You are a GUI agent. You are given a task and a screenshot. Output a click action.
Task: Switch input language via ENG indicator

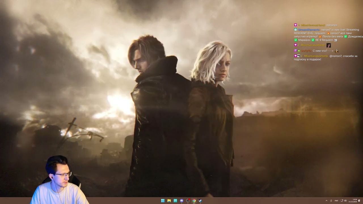[x=336, y=201]
